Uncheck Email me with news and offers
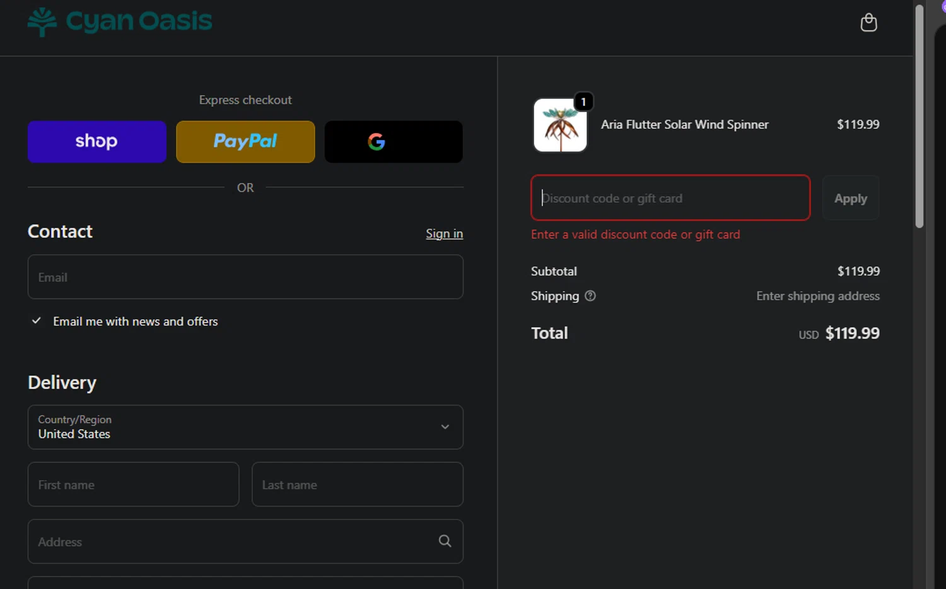The height and width of the screenshot is (589, 946). coord(37,321)
